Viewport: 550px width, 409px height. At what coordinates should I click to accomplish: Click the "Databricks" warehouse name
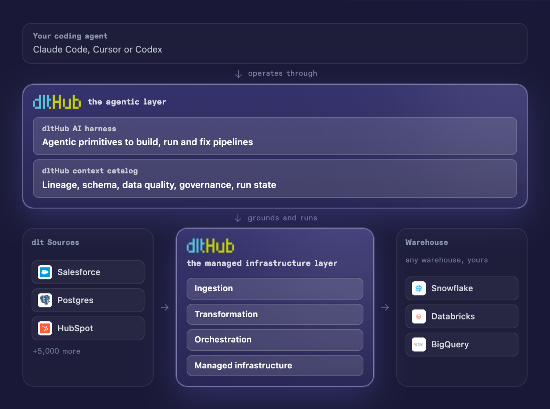point(453,317)
